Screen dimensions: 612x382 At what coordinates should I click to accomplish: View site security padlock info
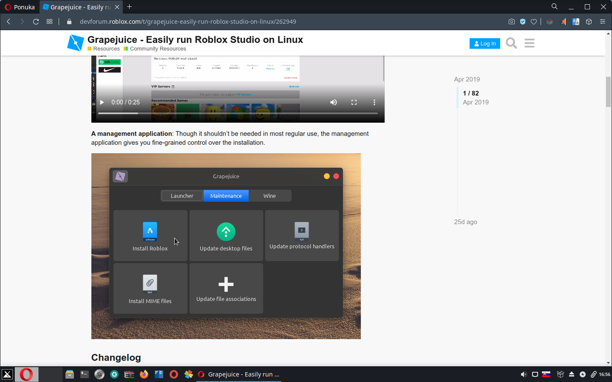(x=69, y=21)
